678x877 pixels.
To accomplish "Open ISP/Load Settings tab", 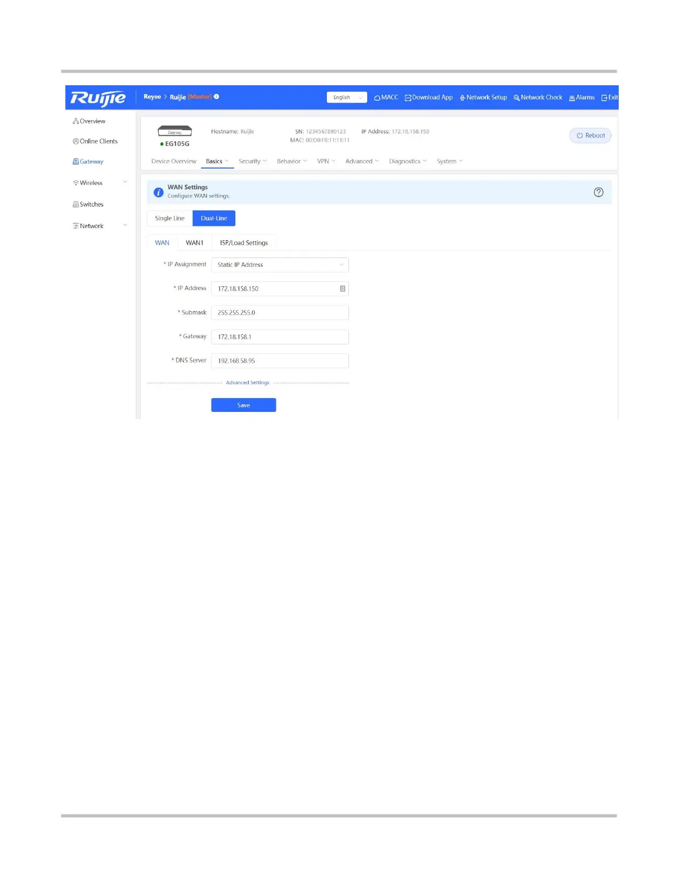I will pos(244,243).
